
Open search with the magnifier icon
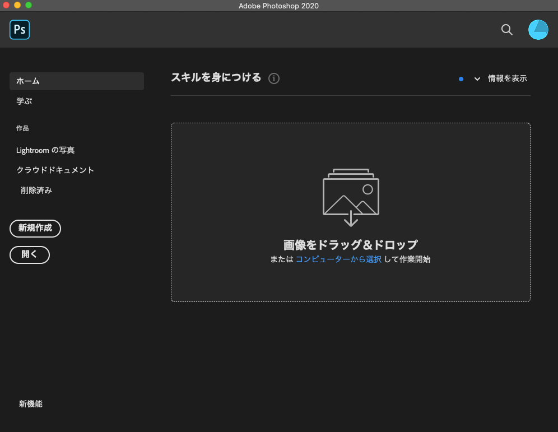pos(507,30)
